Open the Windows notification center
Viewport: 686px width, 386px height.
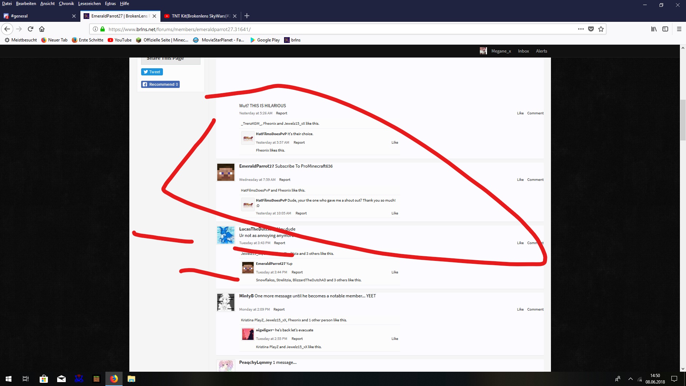click(674, 379)
